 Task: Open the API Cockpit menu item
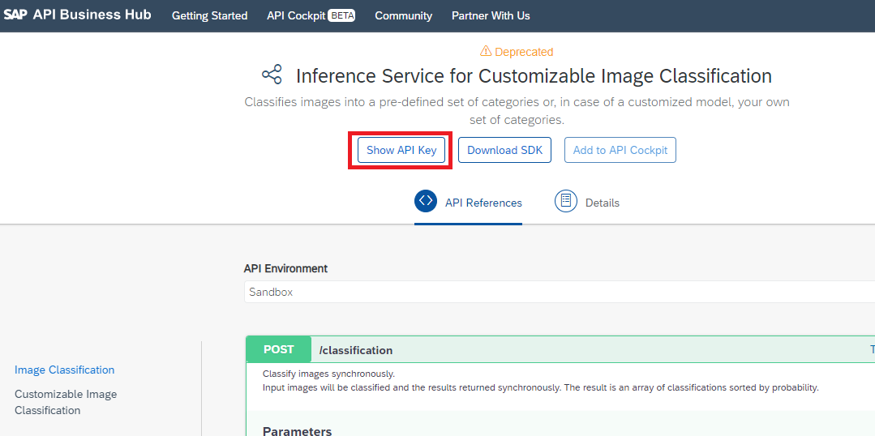point(296,15)
